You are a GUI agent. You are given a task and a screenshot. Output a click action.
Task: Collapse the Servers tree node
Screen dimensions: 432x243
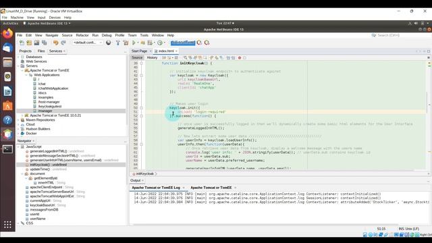19,66
